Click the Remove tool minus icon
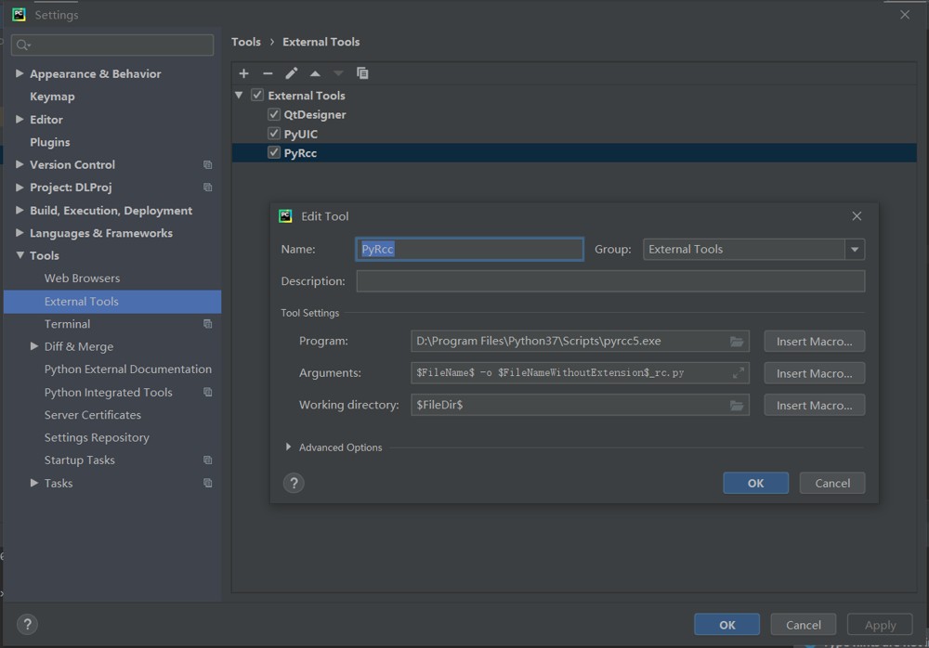Image resolution: width=929 pixels, height=648 pixels. (268, 73)
